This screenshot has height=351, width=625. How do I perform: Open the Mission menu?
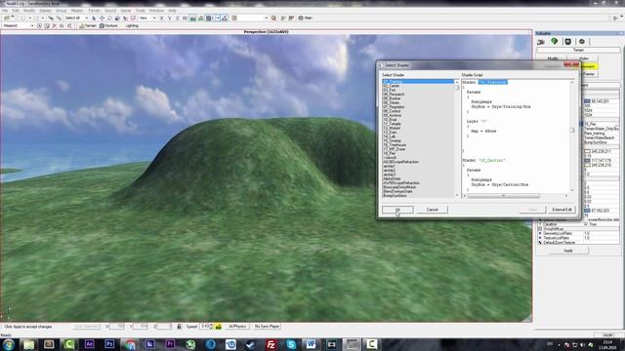click(77, 11)
